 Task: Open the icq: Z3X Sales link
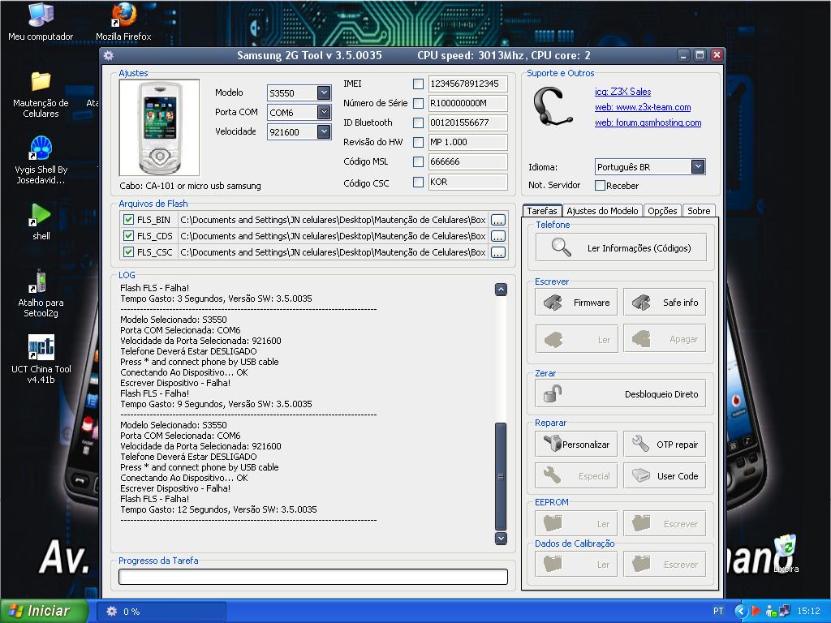(622, 92)
